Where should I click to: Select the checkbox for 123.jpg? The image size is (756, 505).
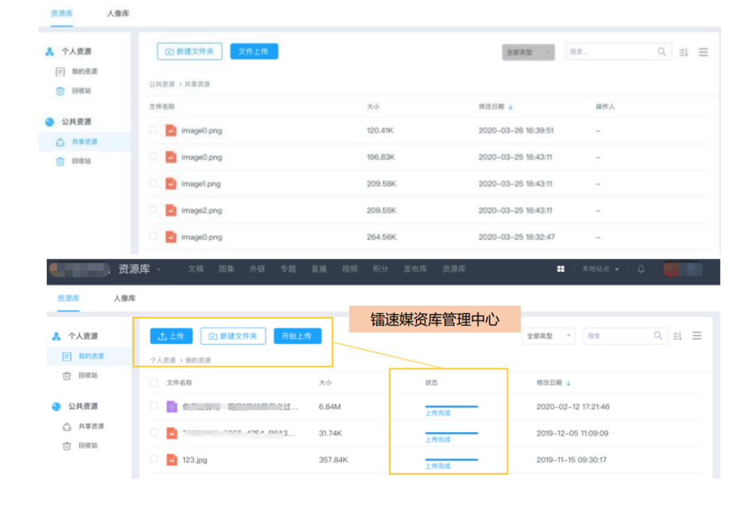pyautogui.click(x=153, y=460)
